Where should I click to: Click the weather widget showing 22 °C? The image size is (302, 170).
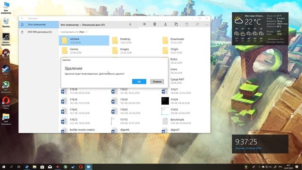pyautogui.click(x=260, y=29)
